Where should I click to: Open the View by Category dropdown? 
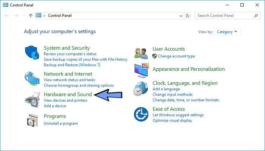pos(227,32)
